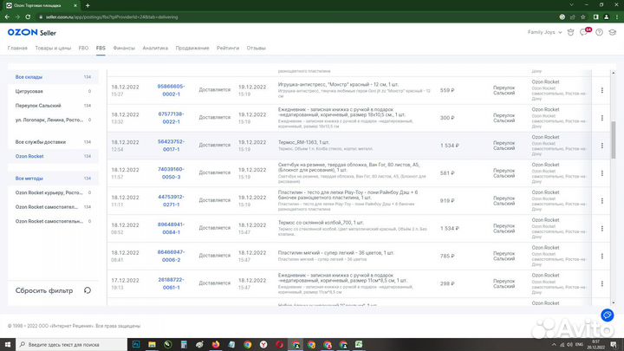This screenshot has width=624, height=351.
Task: Open the Финансы menu tab
Action: [124, 48]
